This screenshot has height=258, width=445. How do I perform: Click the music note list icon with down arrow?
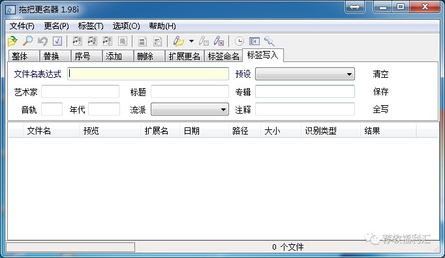[x=107, y=41]
